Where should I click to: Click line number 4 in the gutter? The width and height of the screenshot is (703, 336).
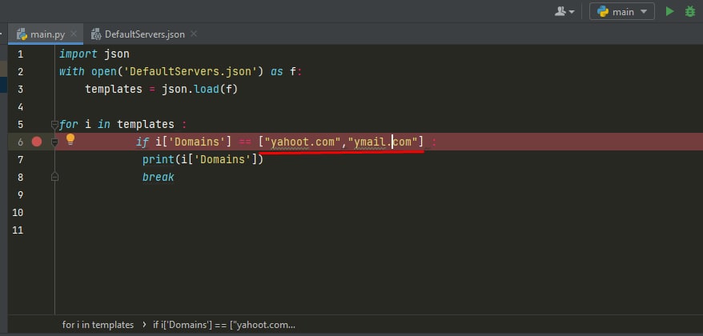[x=20, y=107]
